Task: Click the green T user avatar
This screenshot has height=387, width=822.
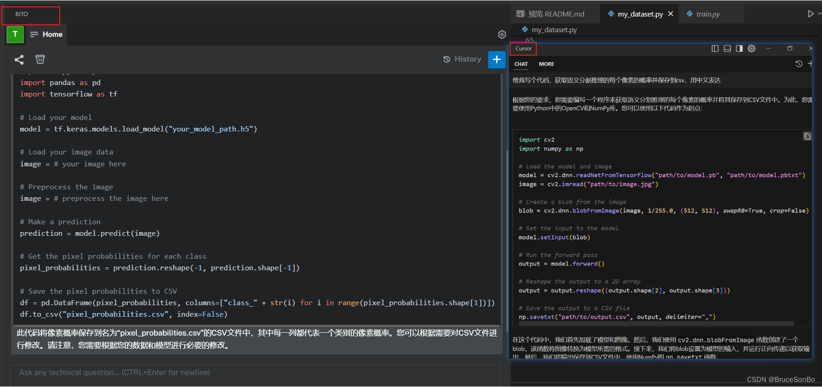Action: [15, 34]
